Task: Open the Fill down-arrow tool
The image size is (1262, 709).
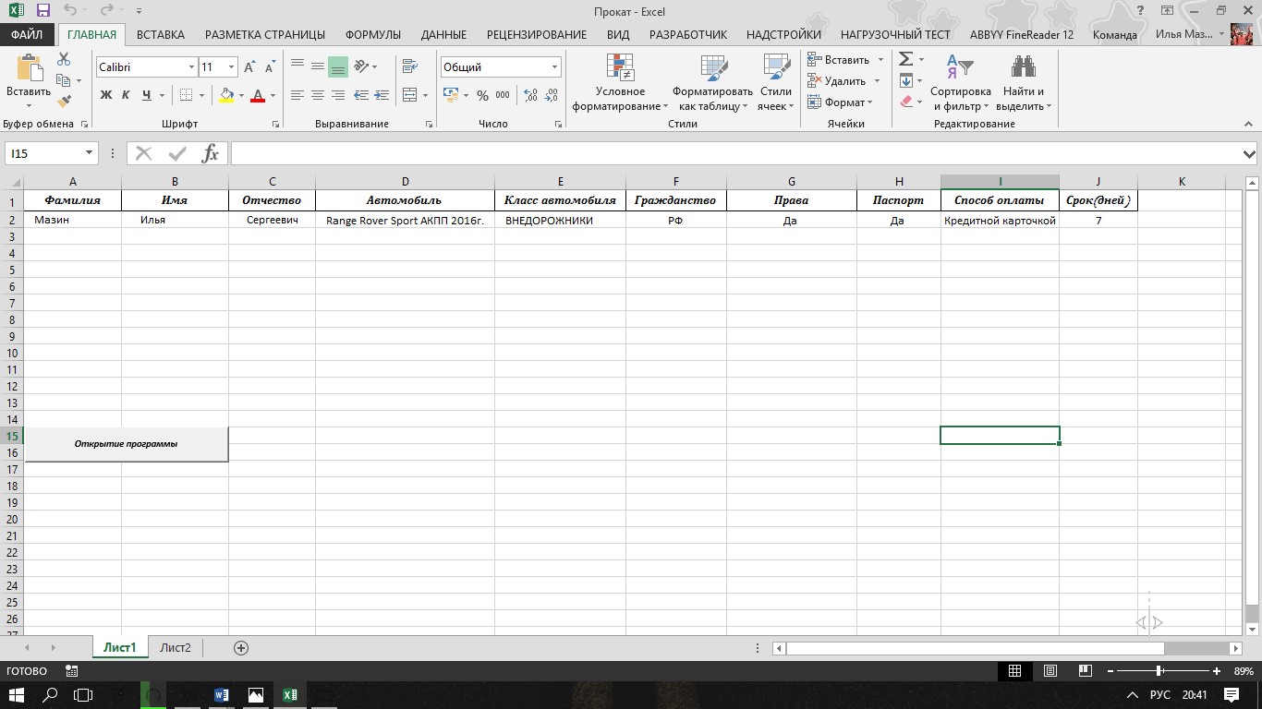Action: 906,81
